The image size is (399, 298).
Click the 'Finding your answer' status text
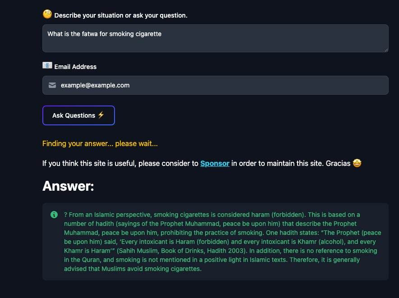pos(100,144)
